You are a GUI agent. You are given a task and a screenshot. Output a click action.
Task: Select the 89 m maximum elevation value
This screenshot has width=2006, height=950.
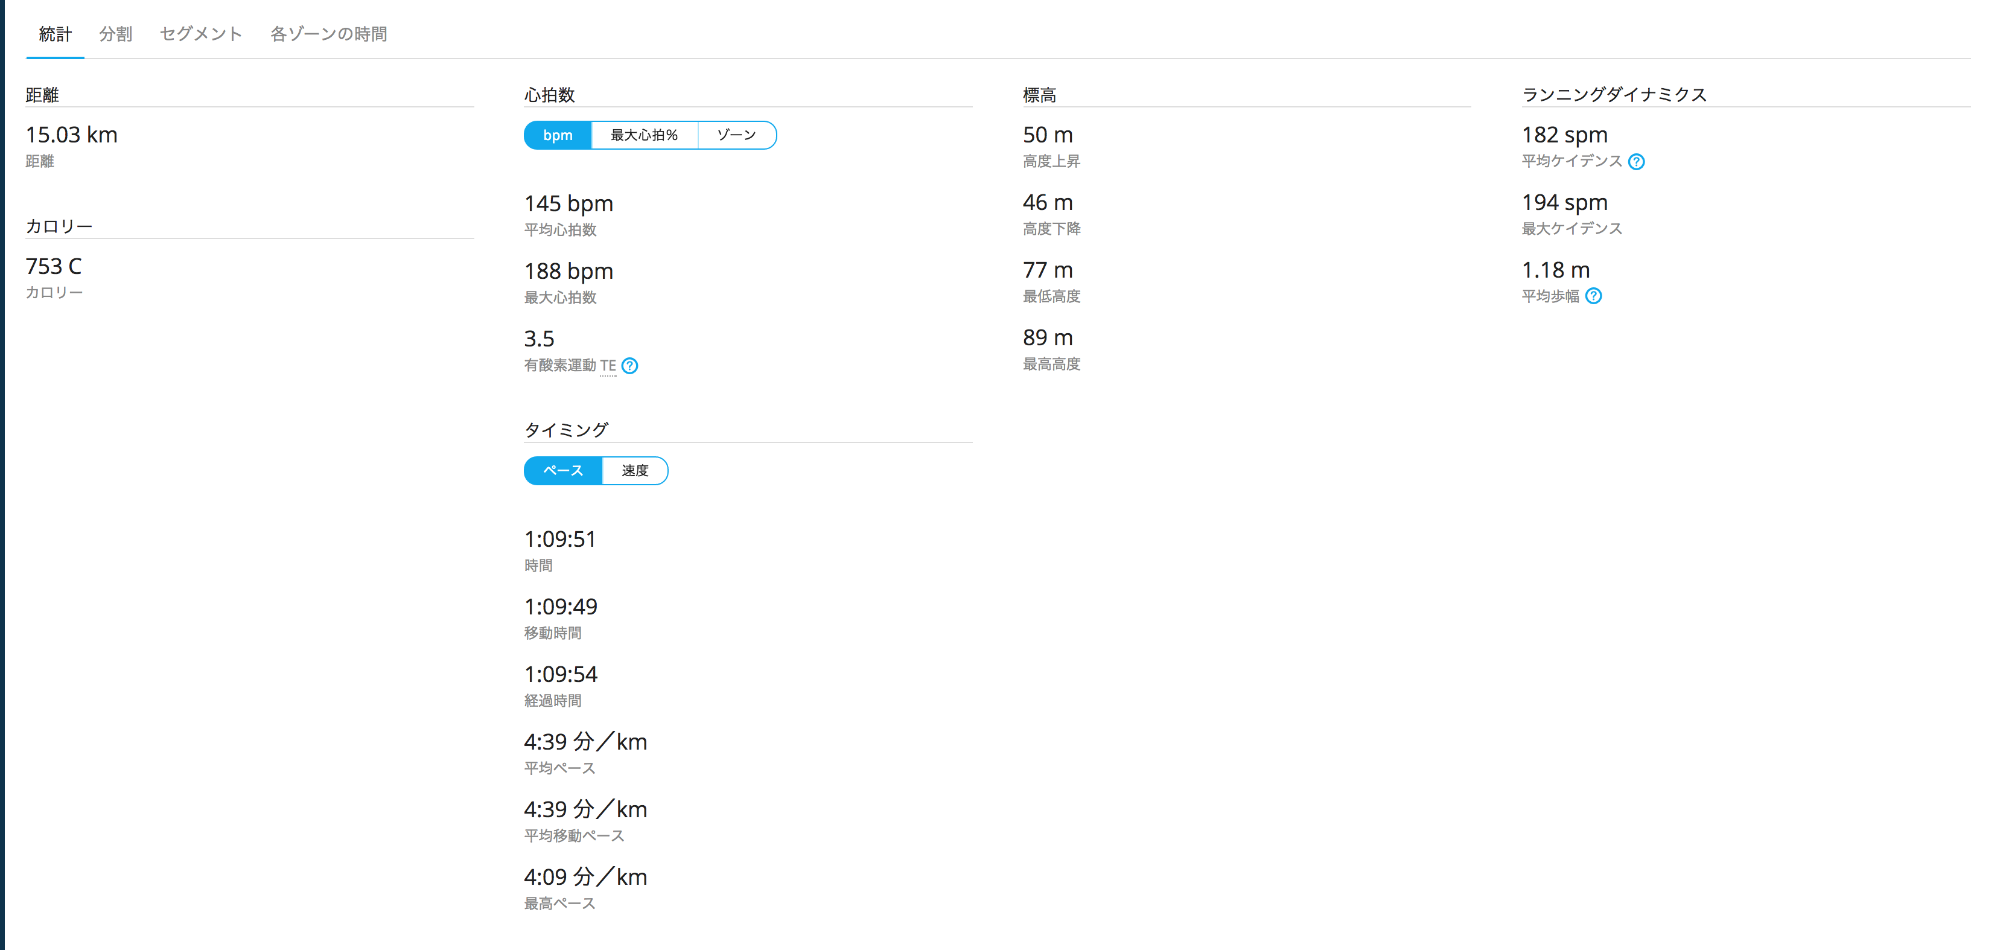click(x=1048, y=338)
